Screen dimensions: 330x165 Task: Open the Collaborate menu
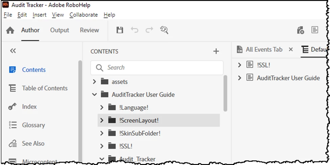(x=84, y=15)
